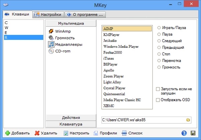Select key C in the keys list

point(23,23)
